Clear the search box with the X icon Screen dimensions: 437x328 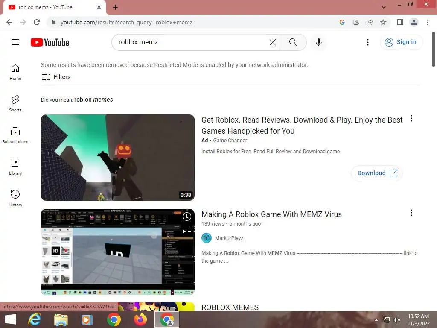coord(273,42)
